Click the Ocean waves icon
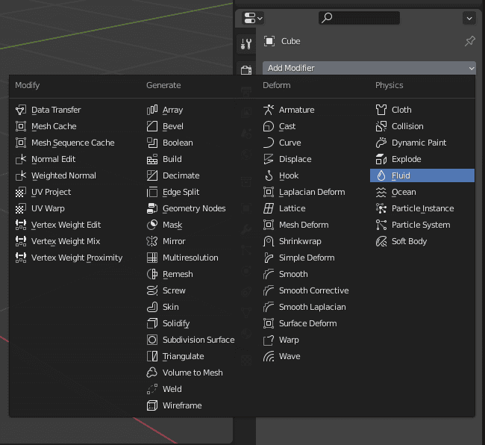485x445 pixels. 381,192
